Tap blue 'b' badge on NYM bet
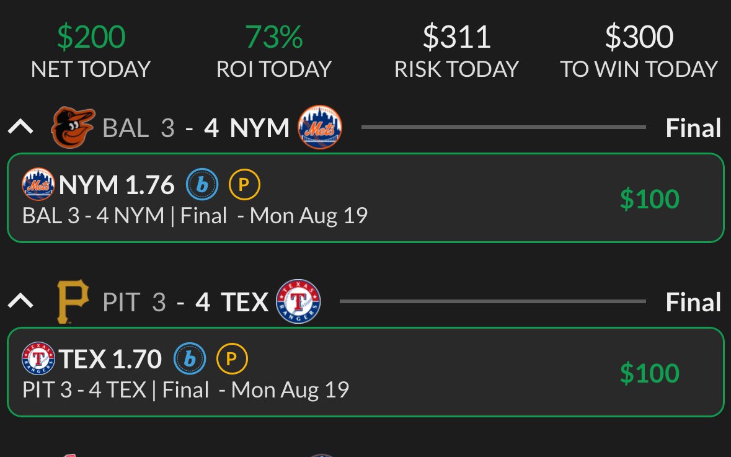Image resolution: width=731 pixels, height=457 pixels. [202, 185]
